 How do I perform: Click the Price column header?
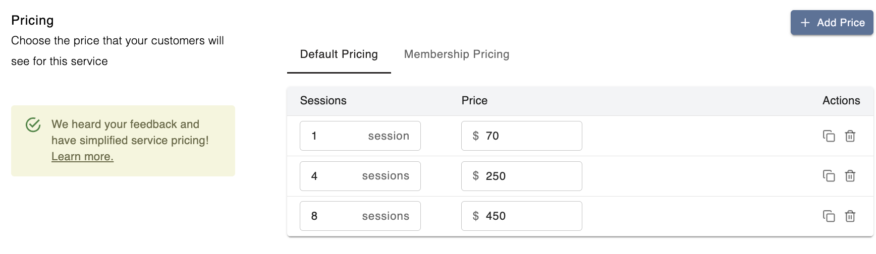point(474,101)
